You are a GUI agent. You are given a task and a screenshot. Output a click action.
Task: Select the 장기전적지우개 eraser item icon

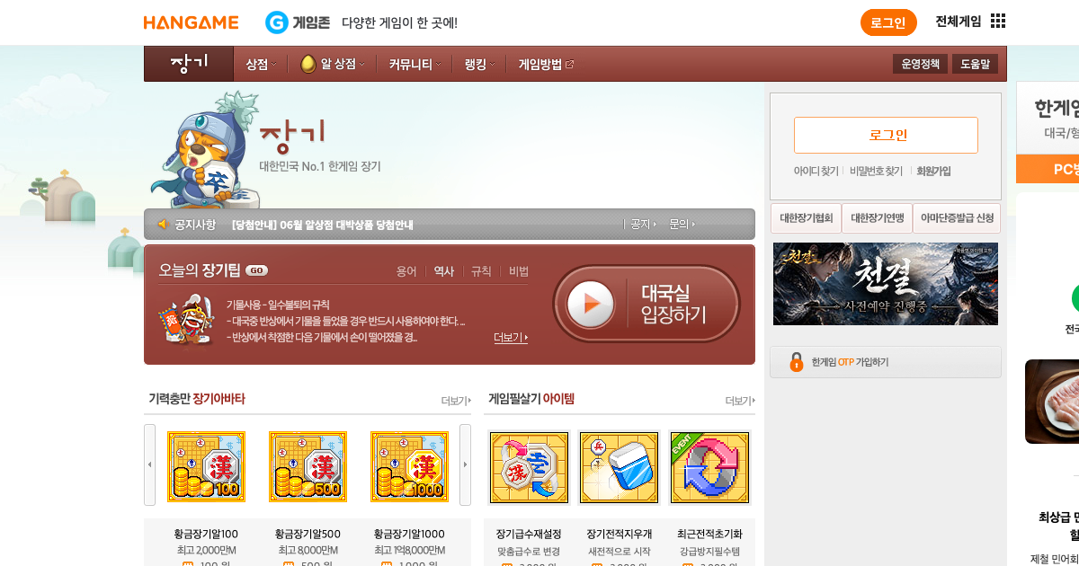(619, 467)
